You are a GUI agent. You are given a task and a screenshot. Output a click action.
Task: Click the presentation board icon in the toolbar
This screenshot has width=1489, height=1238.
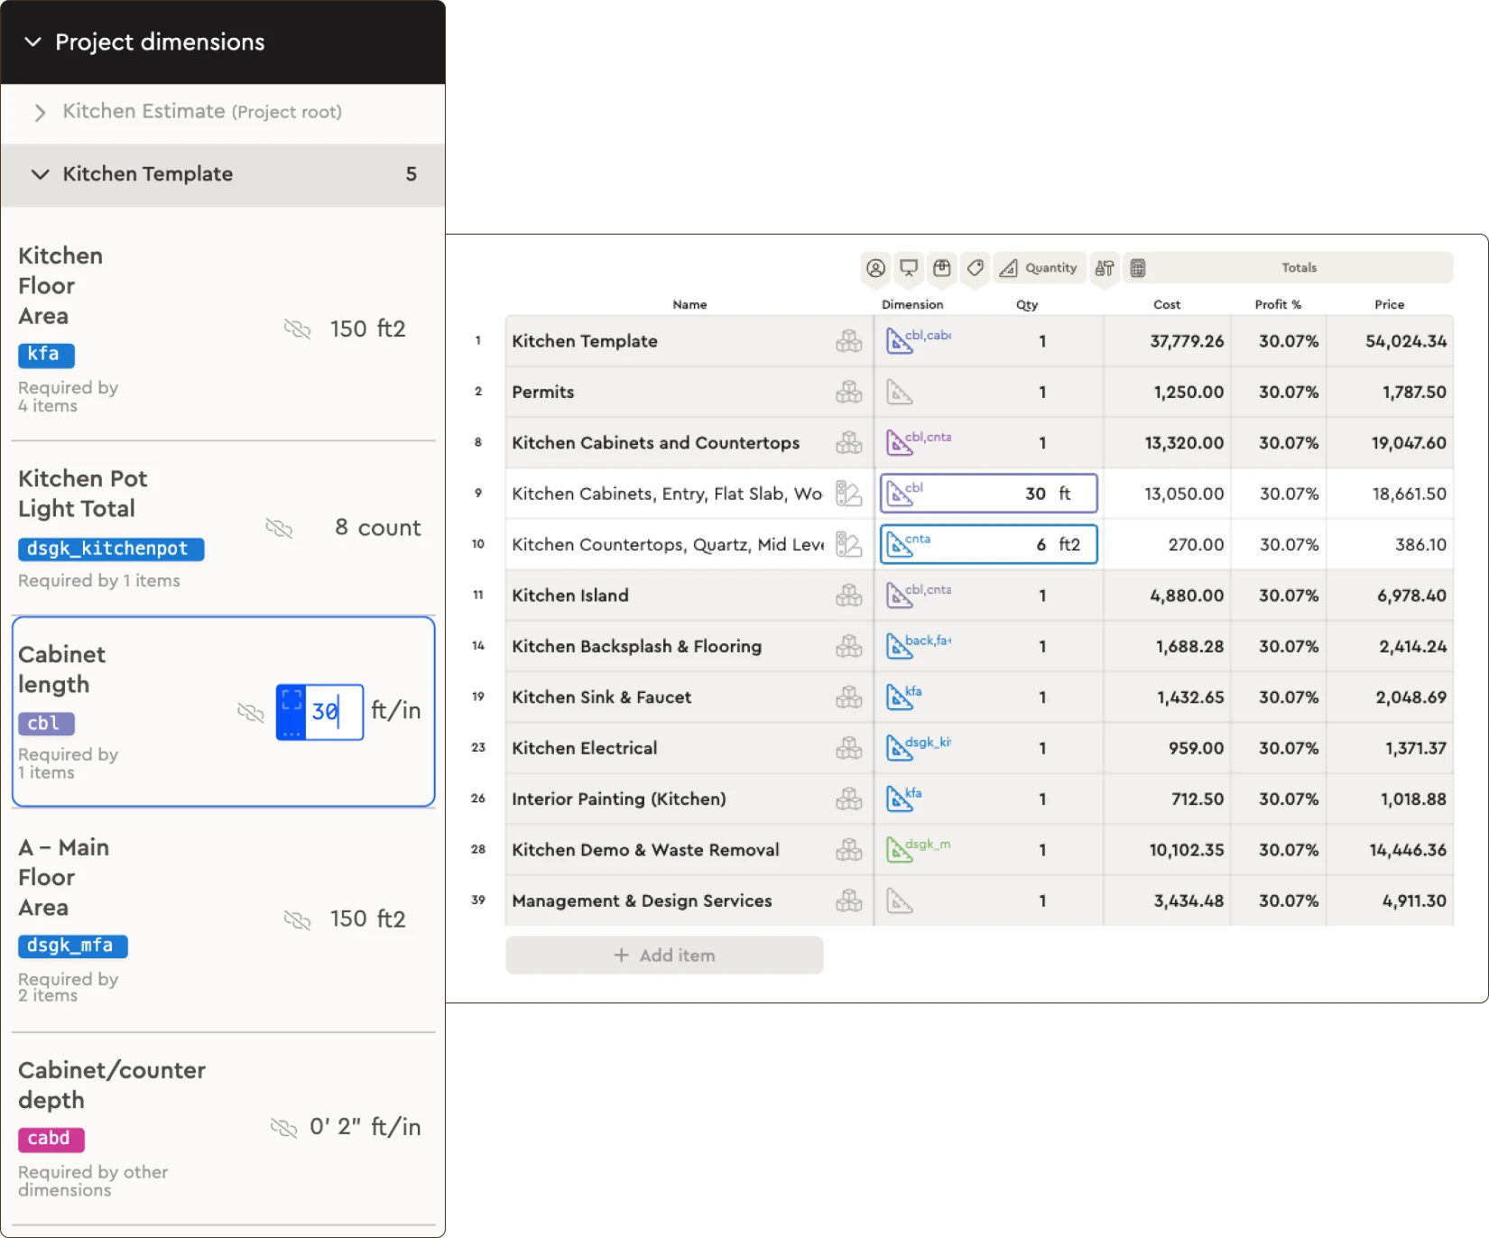909,268
